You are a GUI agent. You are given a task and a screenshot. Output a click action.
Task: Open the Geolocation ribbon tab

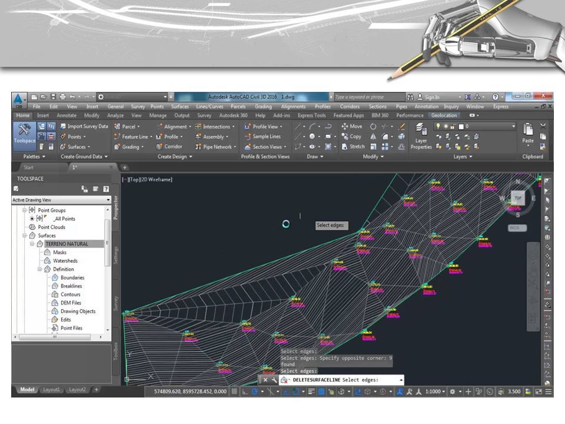click(444, 115)
